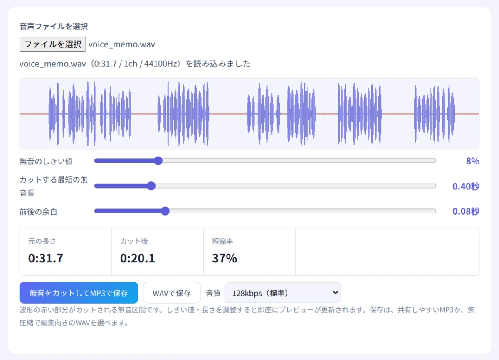Click the voice_memo.wav file name beside chooser
Screen dimensions: 499x360
pyautogui.click(x=122, y=44)
